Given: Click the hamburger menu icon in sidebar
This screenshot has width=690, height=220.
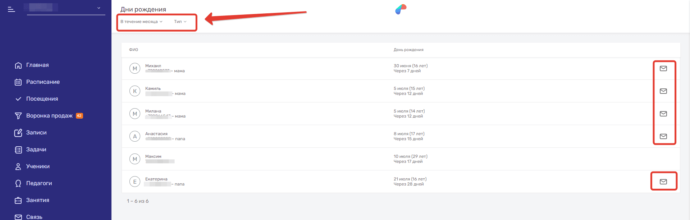Looking at the screenshot, I should pyautogui.click(x=12, y=9).
